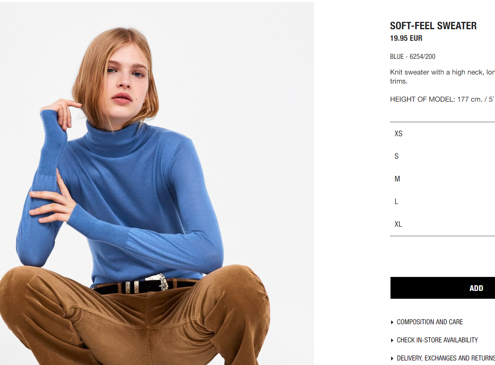
Task: Choose size S from the size list
Action: (x=442, y=156)
